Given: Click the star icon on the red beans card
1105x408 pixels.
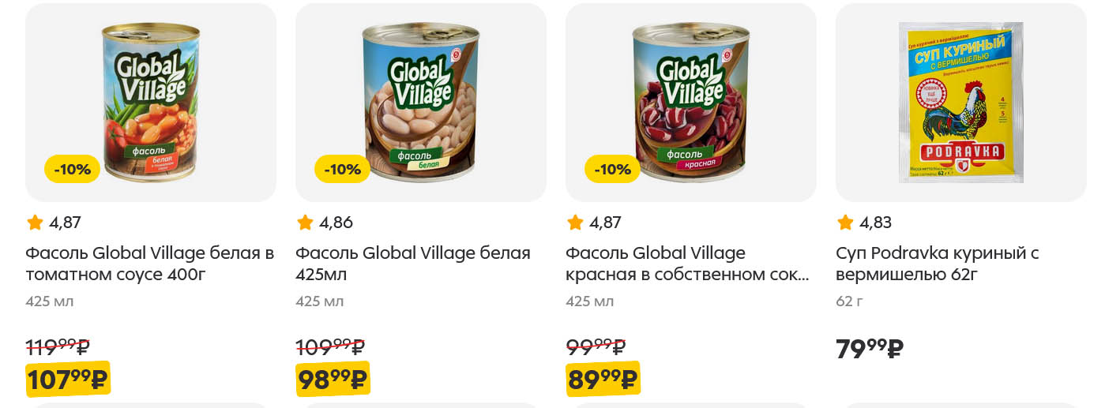Looking at the screenshot, I should click(575, 223).
